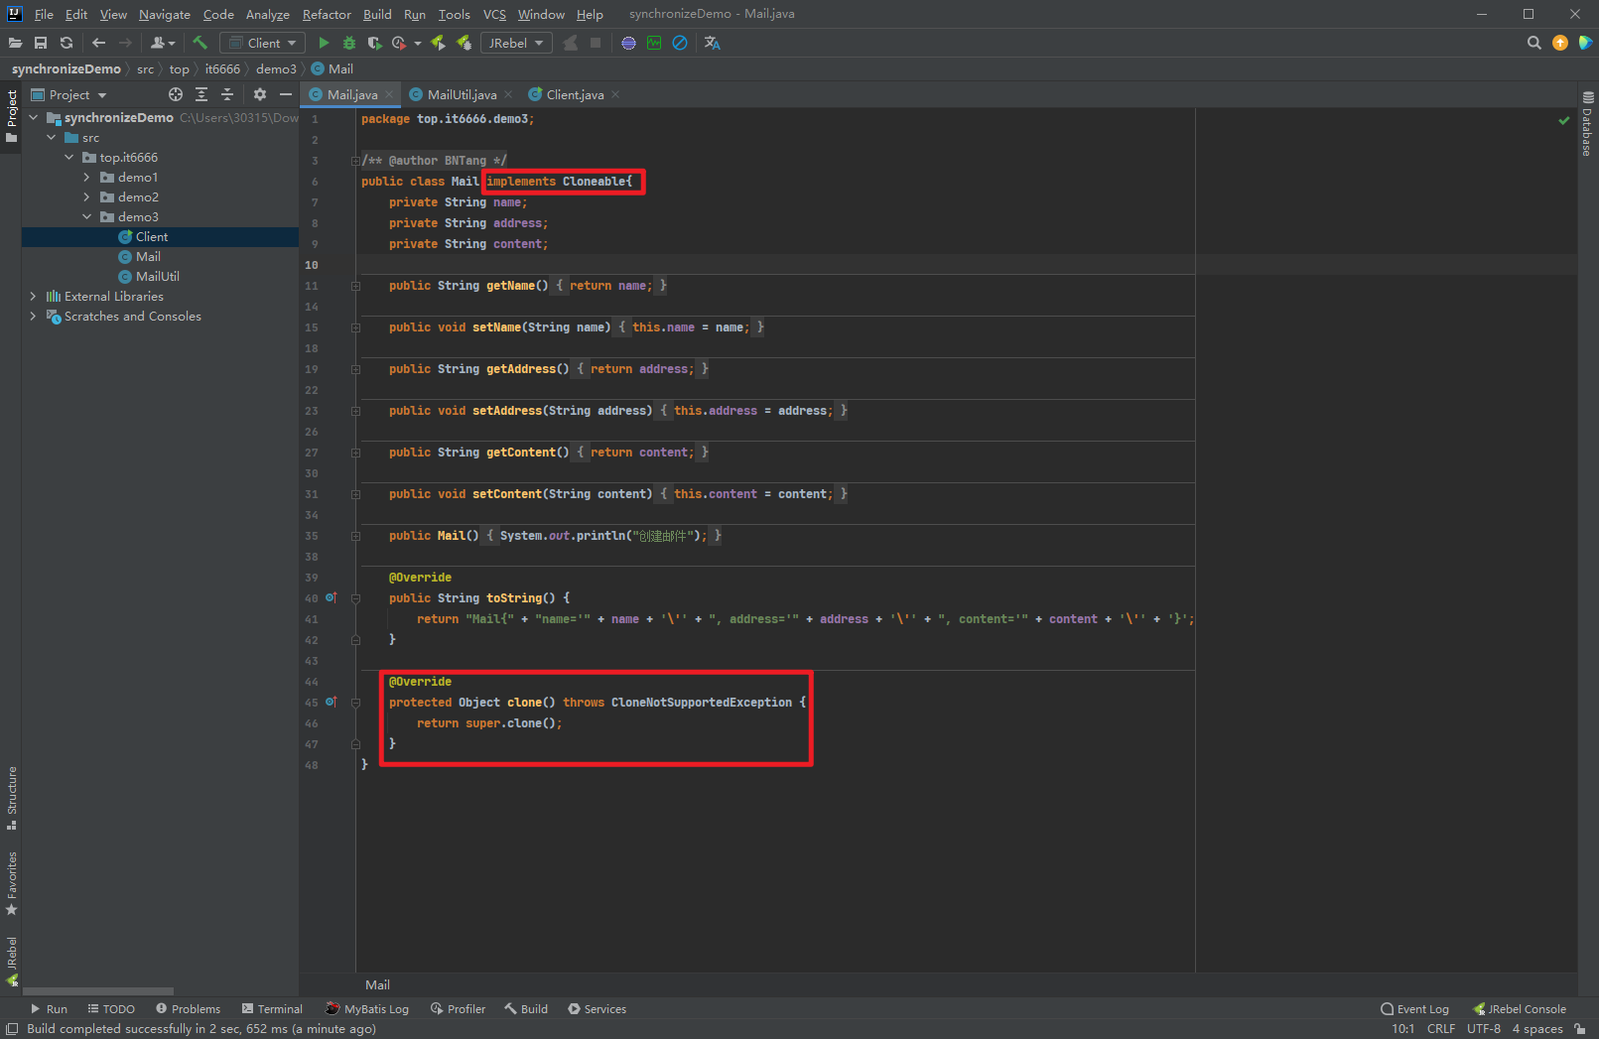Open Project panel settings gear

pos(260,94)
